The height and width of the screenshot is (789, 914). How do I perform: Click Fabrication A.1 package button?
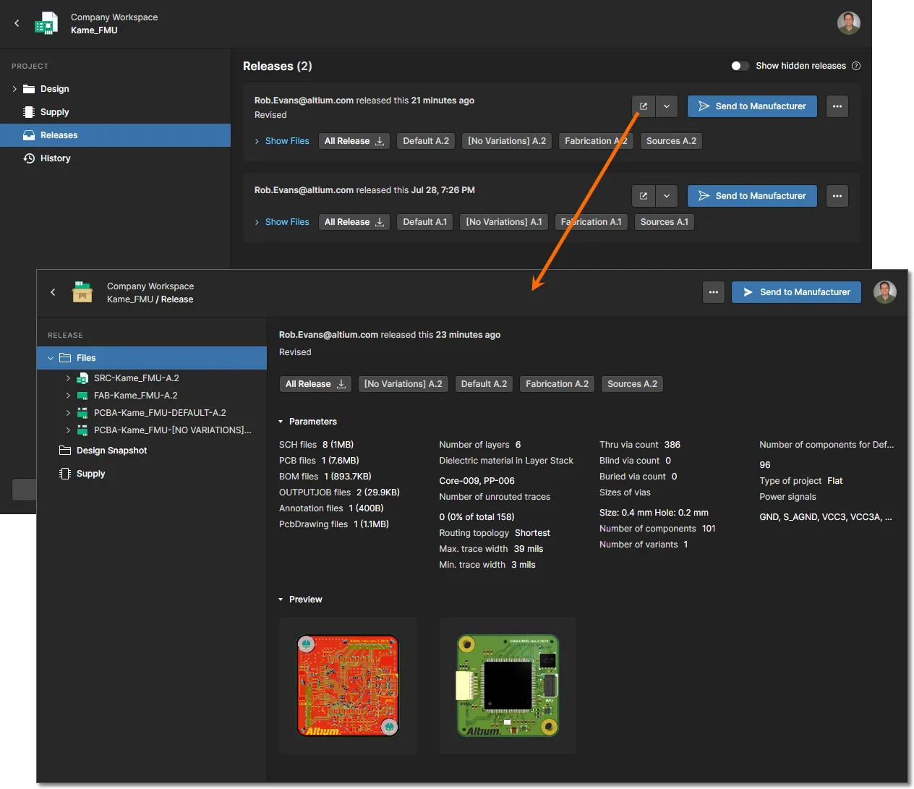click(x=591, y=222)
